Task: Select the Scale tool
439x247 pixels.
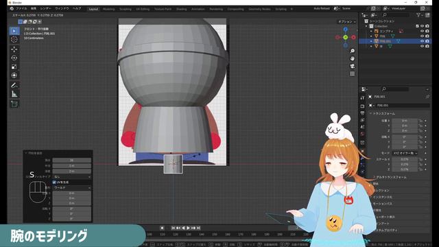Action: (x=14, y=67)
